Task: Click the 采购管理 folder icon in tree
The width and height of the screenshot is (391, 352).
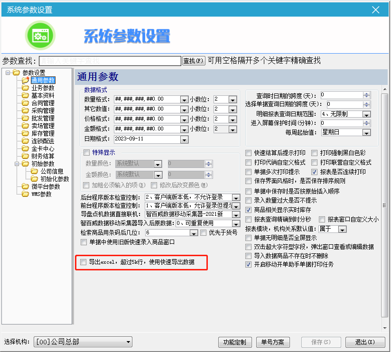Action: [25, 111]
